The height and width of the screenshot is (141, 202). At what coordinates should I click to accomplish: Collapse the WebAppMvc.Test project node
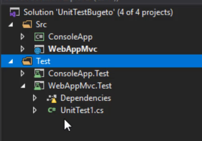coord(23,86)
